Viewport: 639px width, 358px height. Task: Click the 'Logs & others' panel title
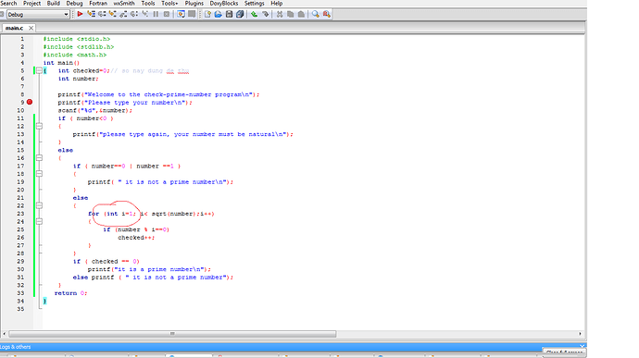(16, 347)
